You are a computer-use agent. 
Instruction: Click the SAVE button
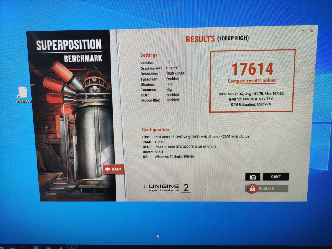click(276, 177)
